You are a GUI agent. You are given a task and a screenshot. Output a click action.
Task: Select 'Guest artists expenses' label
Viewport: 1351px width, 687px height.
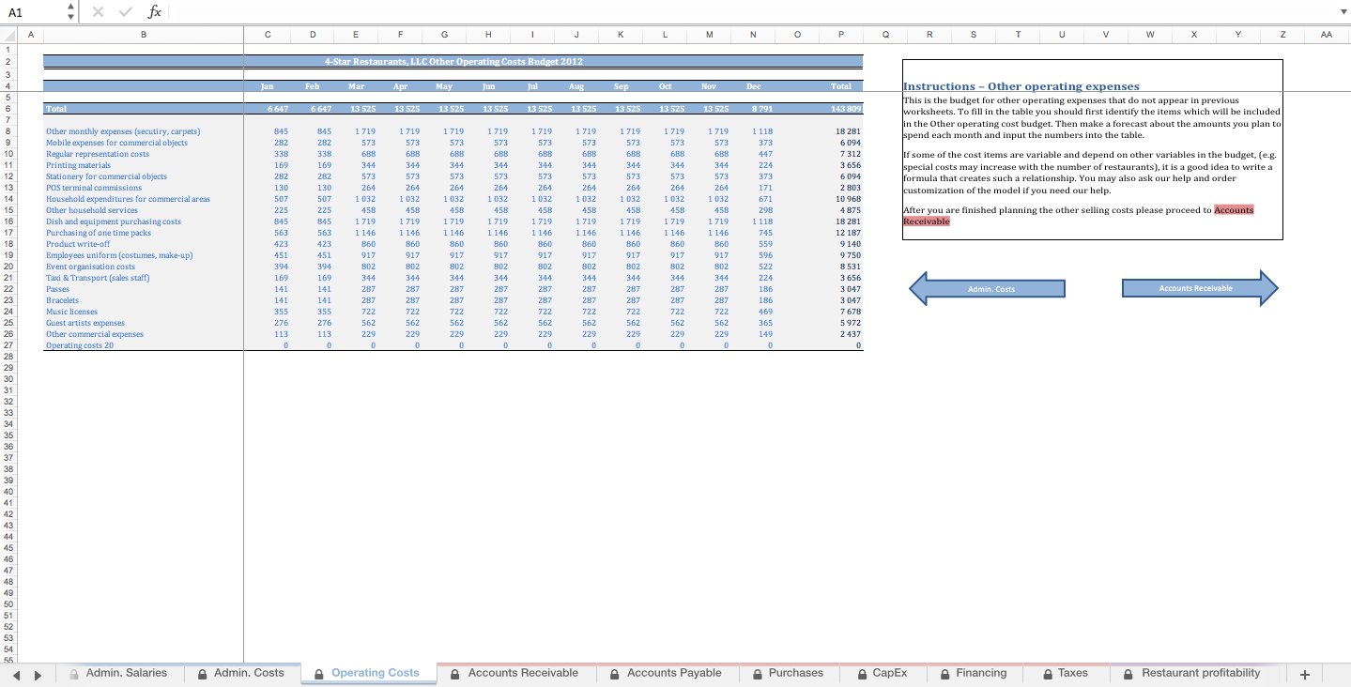[x=85, y=323]
